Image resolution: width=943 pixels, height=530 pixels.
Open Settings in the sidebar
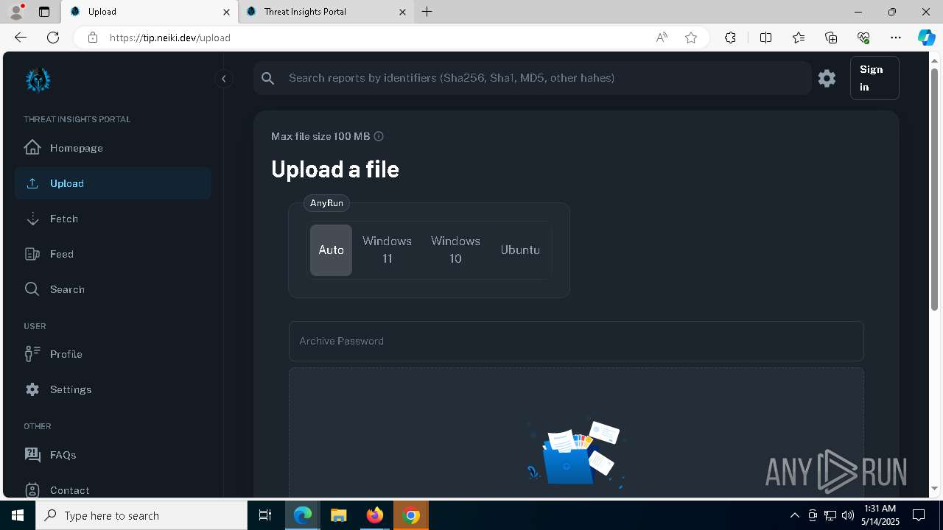[113, 389]
